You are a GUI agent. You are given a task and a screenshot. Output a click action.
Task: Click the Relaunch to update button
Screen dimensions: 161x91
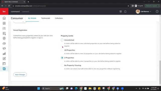[x=152, y=6]
